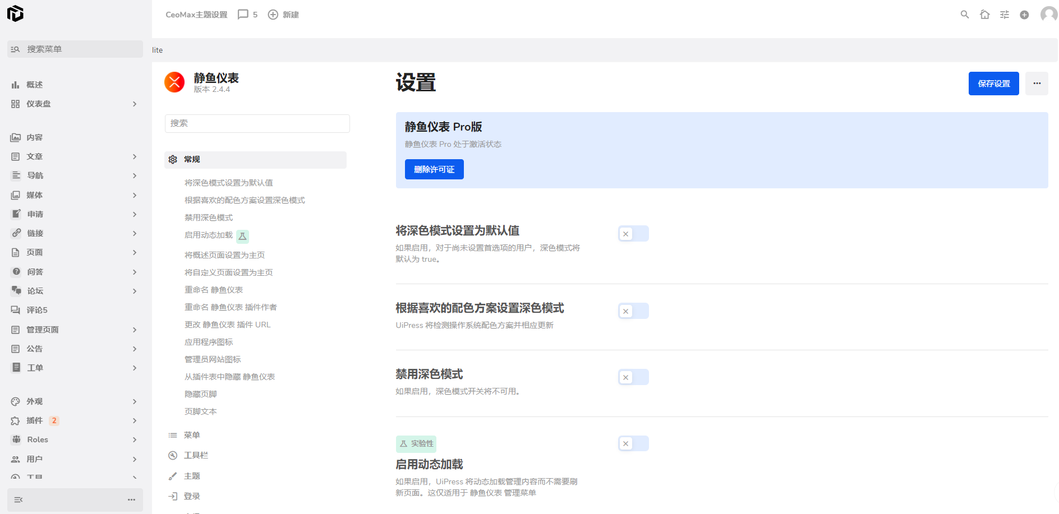Click the comments bubble icon showing 5

tap(243, 15)
